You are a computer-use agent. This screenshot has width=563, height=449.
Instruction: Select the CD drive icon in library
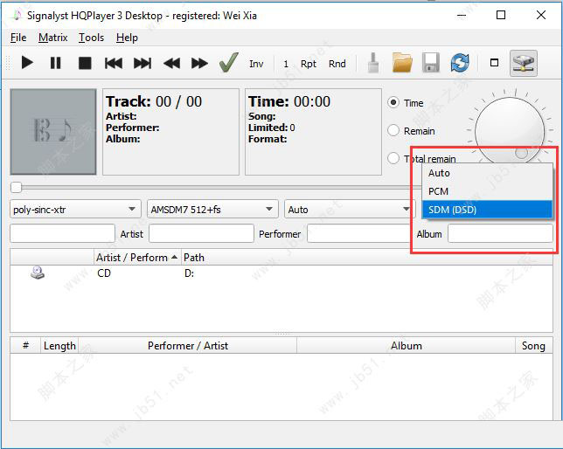coord(38,273)
